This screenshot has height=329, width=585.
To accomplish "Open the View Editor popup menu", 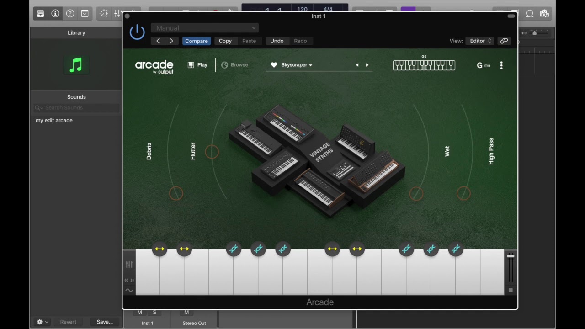I will click(x=479, y=41).
